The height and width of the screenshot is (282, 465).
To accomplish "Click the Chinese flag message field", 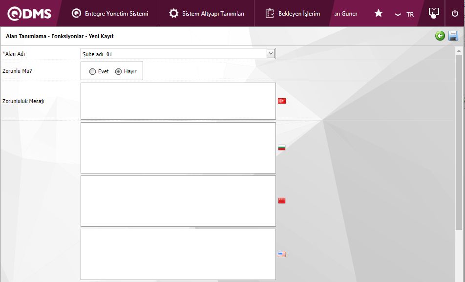I will coord(178,201).
